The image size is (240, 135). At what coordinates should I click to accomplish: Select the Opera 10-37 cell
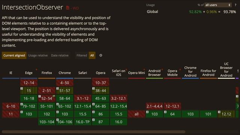(100, 83)
